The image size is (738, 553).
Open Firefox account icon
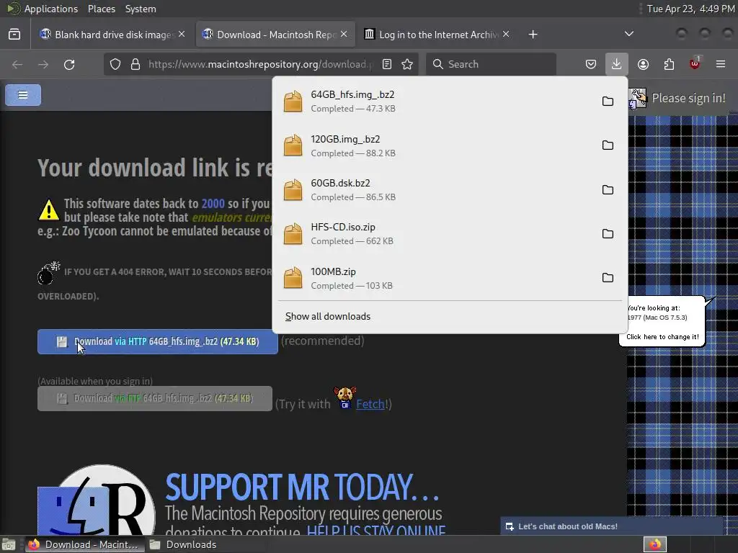pos(643,64)
